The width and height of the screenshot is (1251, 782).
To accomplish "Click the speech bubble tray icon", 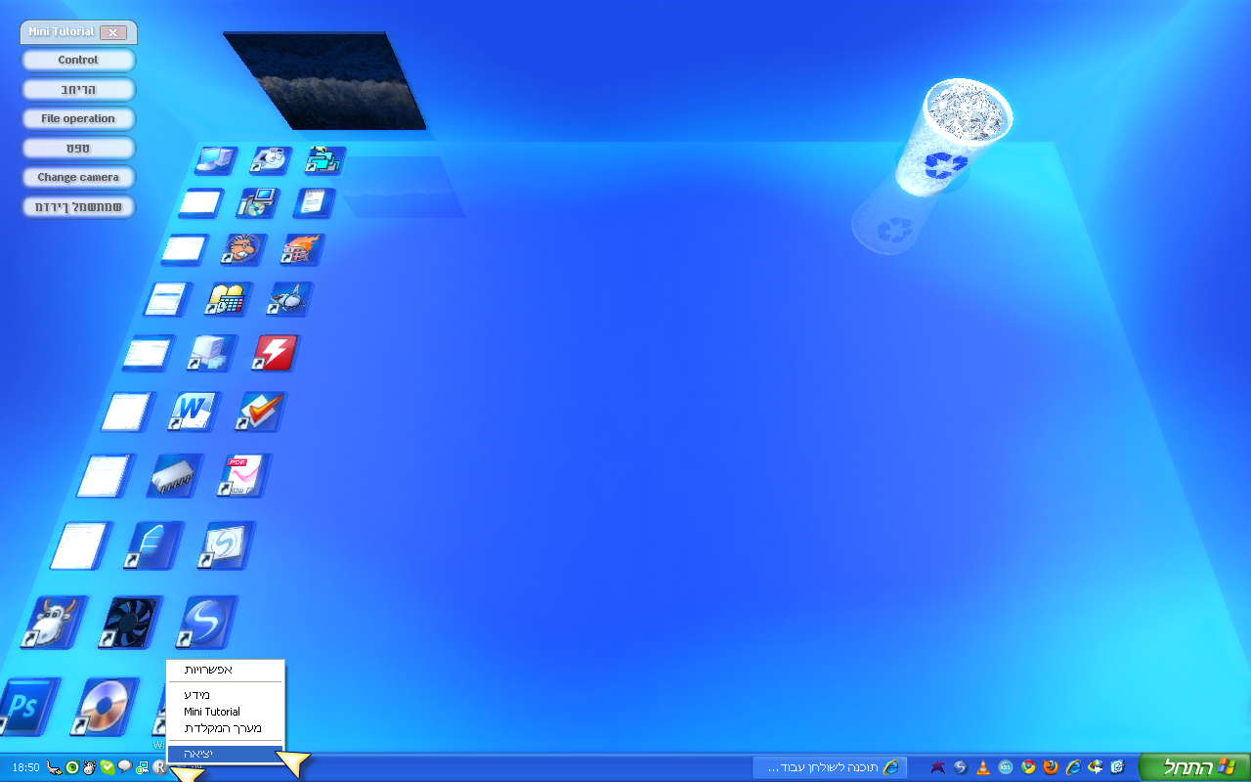I will pos(124,768).
